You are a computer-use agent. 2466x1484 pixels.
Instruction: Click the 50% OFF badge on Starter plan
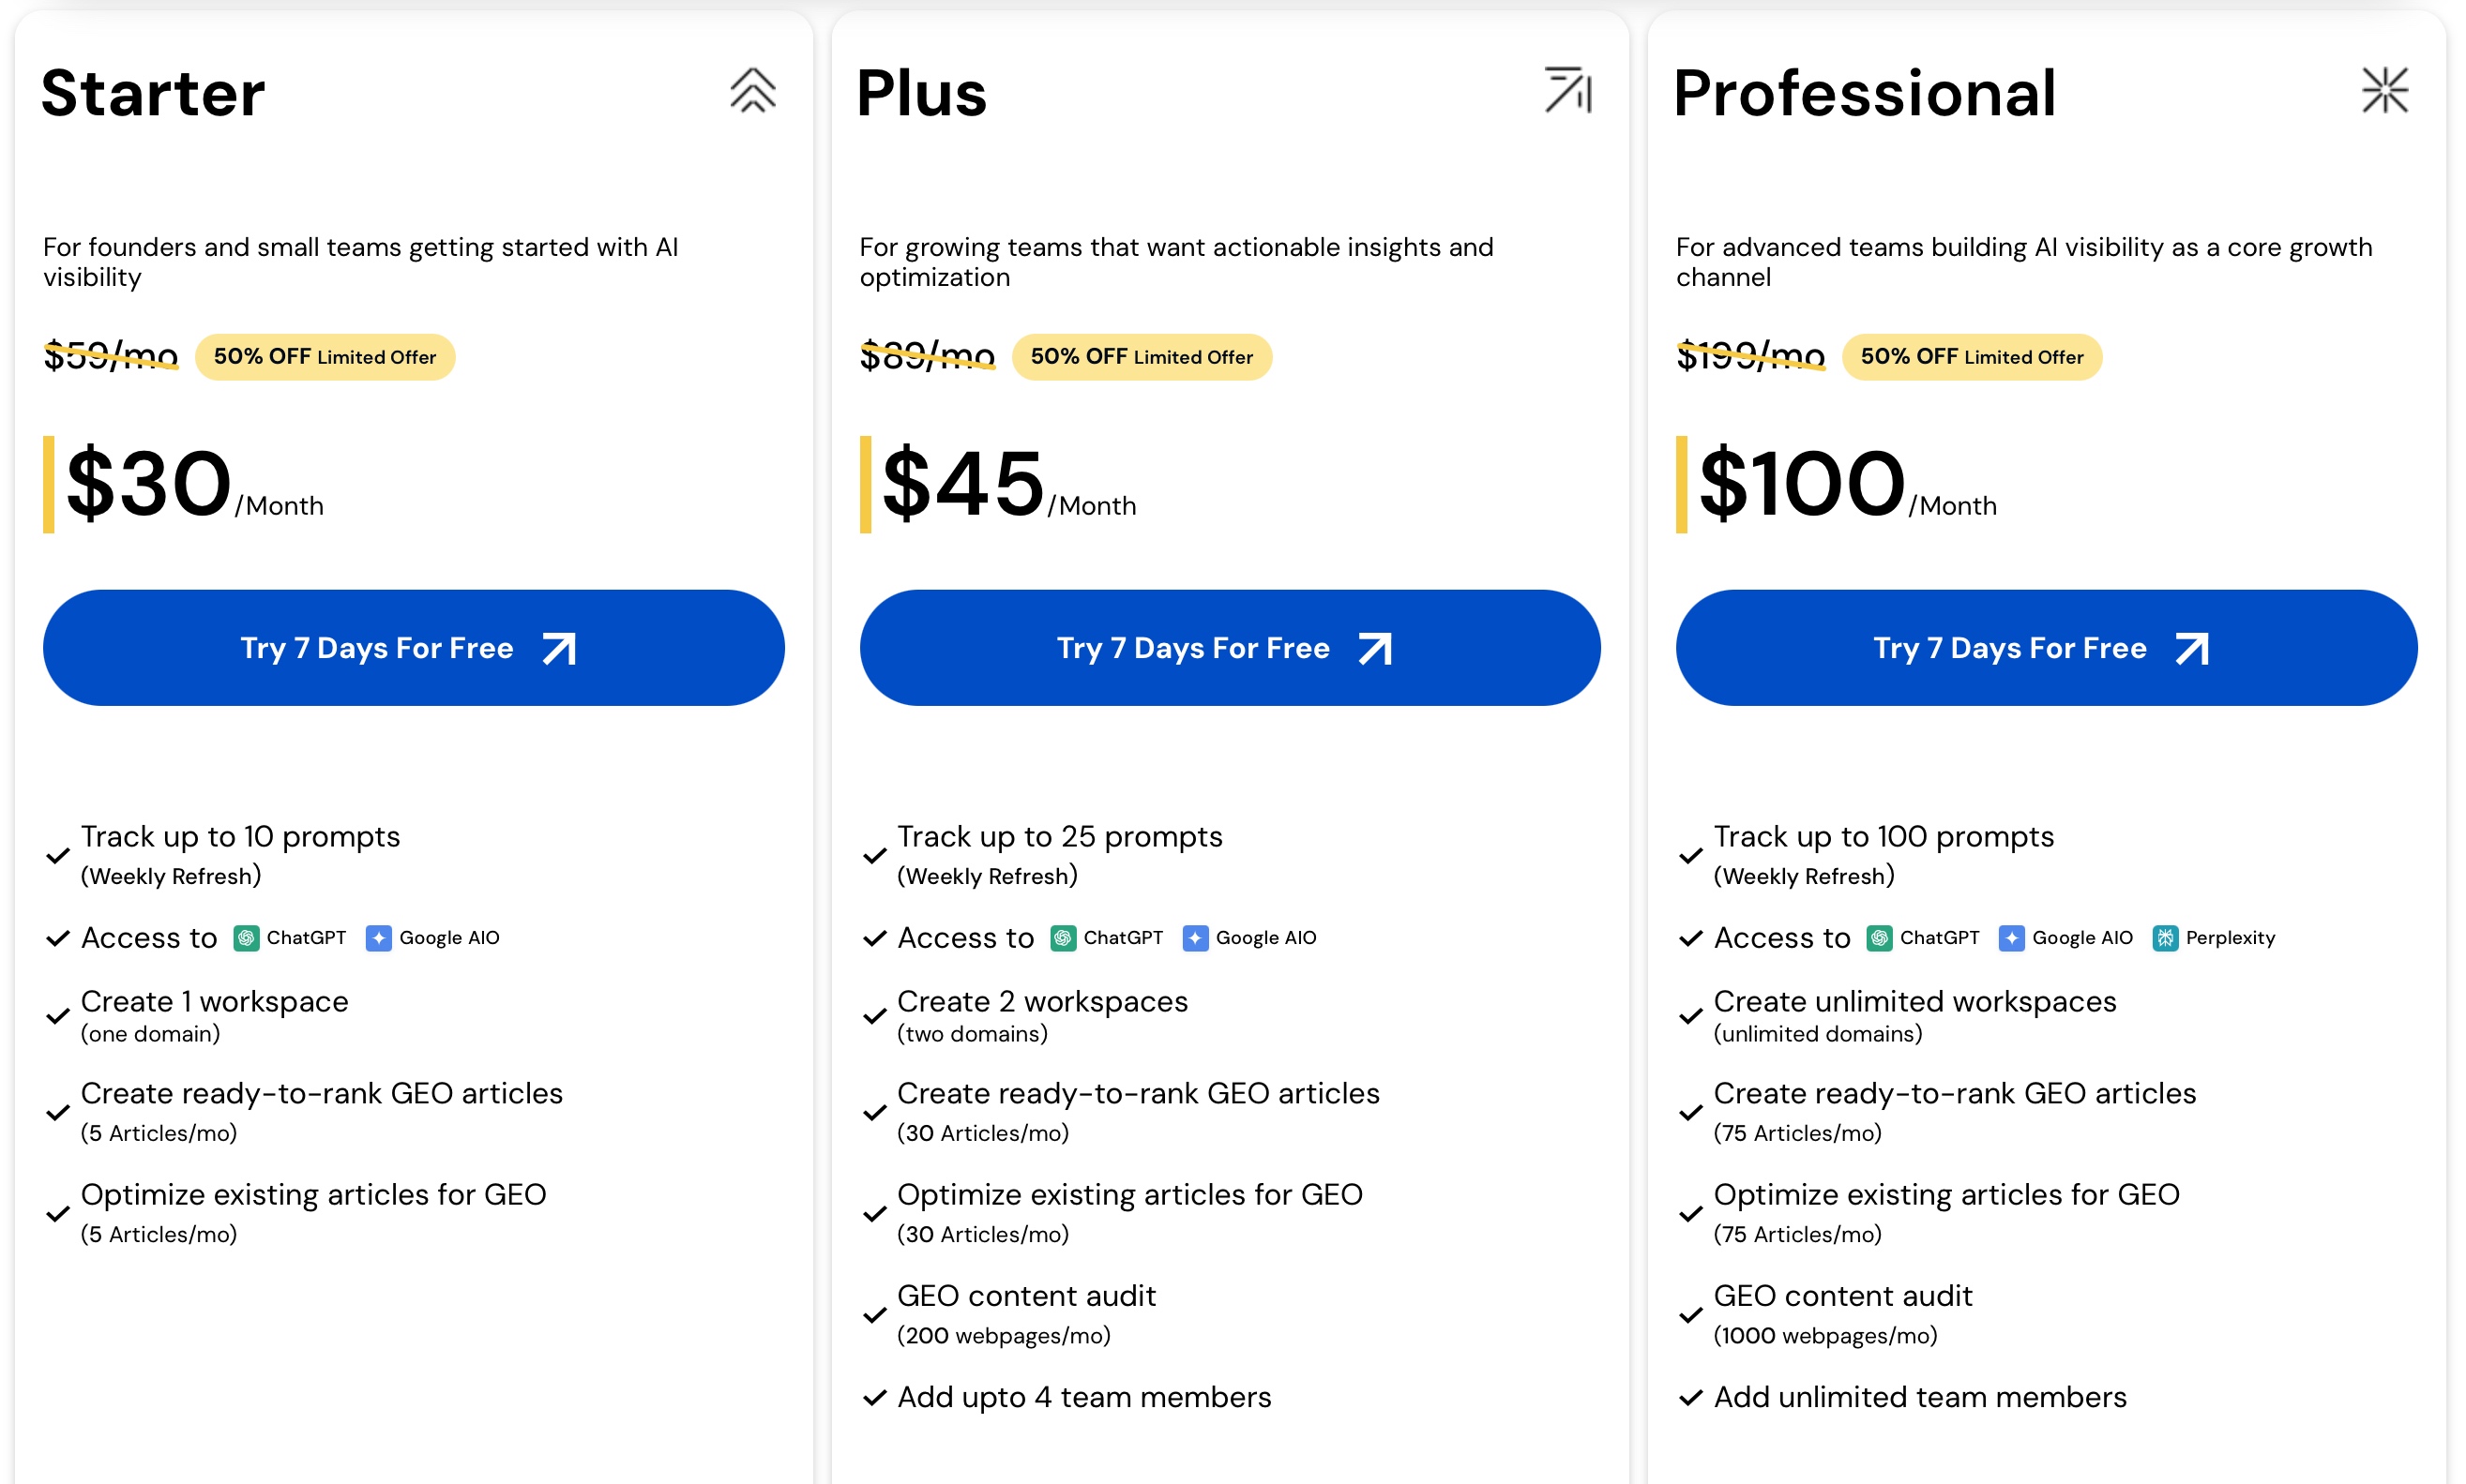[325, 357]
